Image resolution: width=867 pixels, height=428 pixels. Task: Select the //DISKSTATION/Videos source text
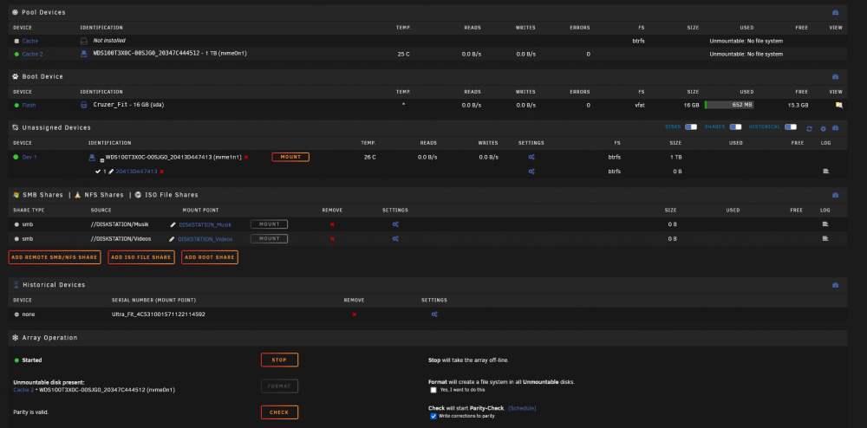[121, 238]
